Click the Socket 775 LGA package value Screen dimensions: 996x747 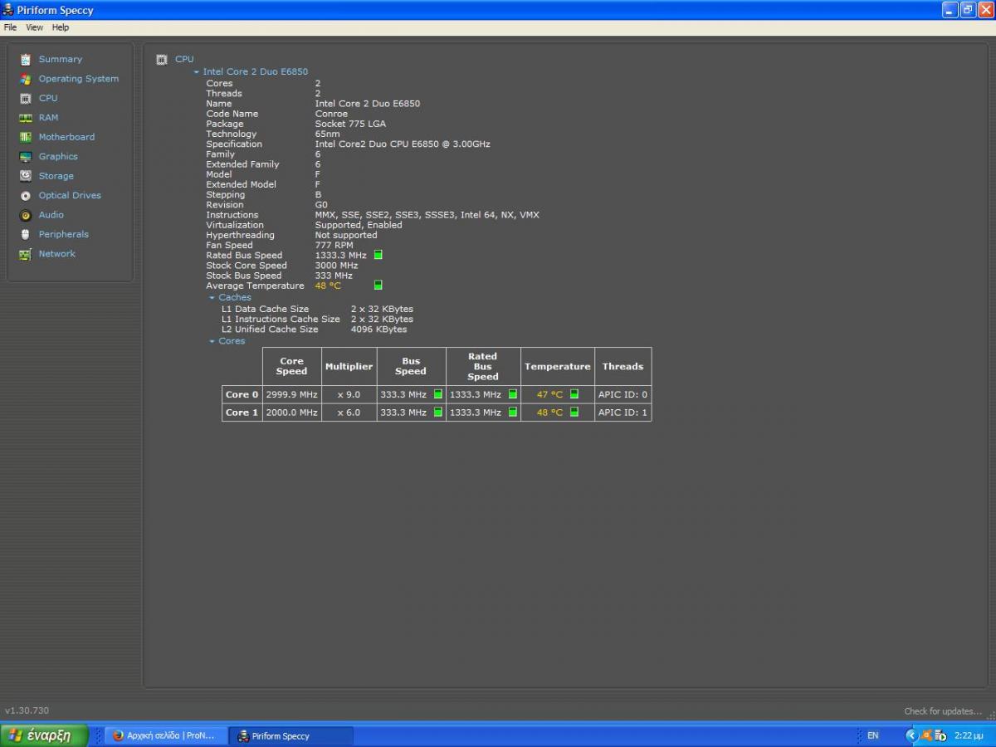click(350, 124)
